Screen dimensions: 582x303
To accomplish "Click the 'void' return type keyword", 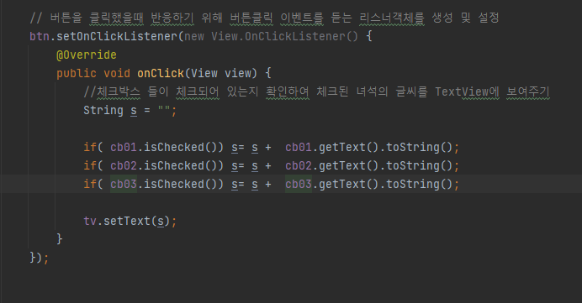I will point(117,73).
